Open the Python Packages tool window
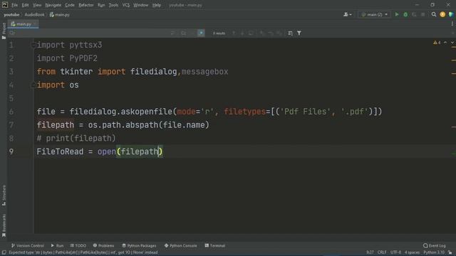 tap(139, 245)
